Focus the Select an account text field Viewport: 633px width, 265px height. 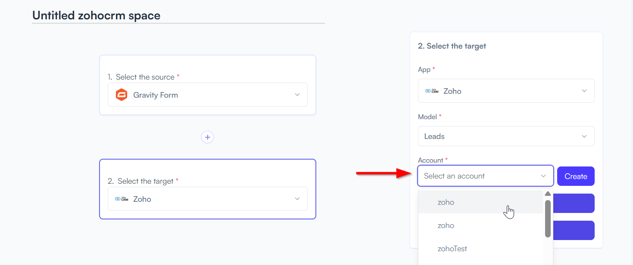479,176
